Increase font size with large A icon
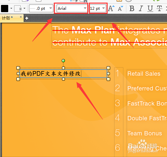 pyautogui.click(x=111, y=9)
